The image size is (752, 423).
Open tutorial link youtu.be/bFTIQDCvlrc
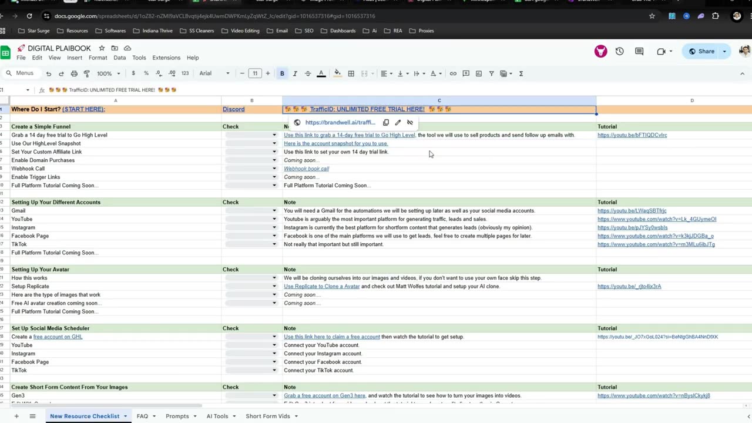coord(632,135)
